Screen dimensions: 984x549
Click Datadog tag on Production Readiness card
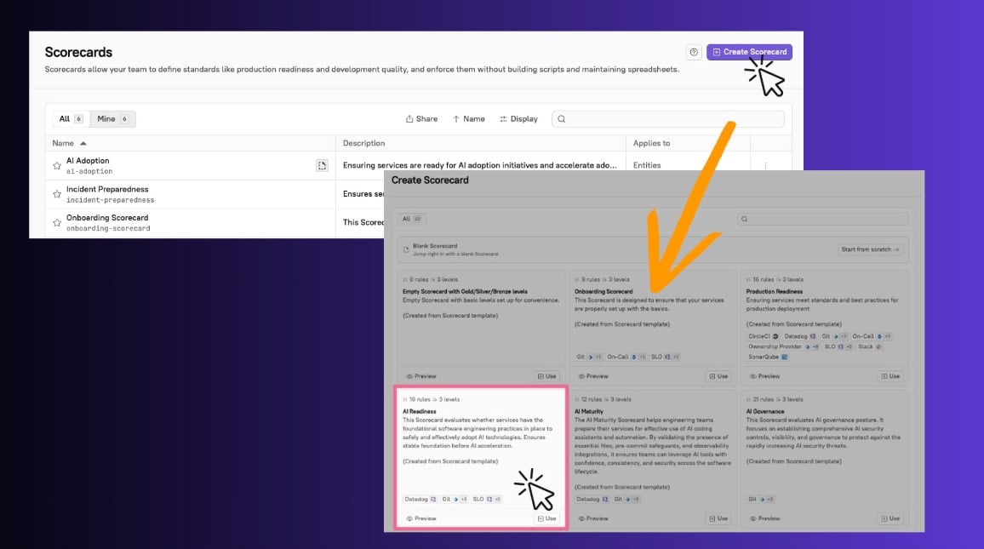800,336
